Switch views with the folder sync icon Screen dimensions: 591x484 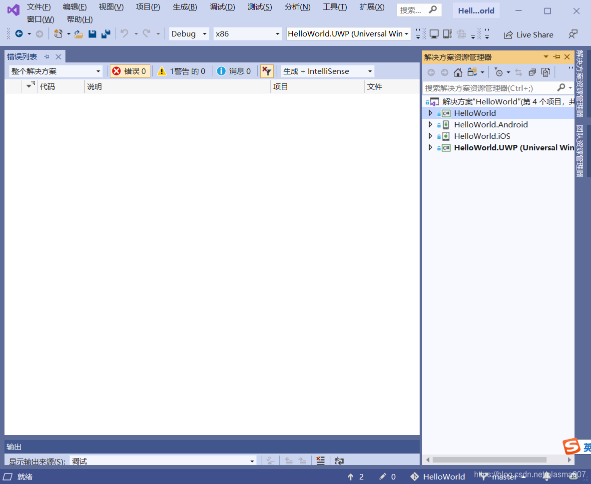click(472, 72)
